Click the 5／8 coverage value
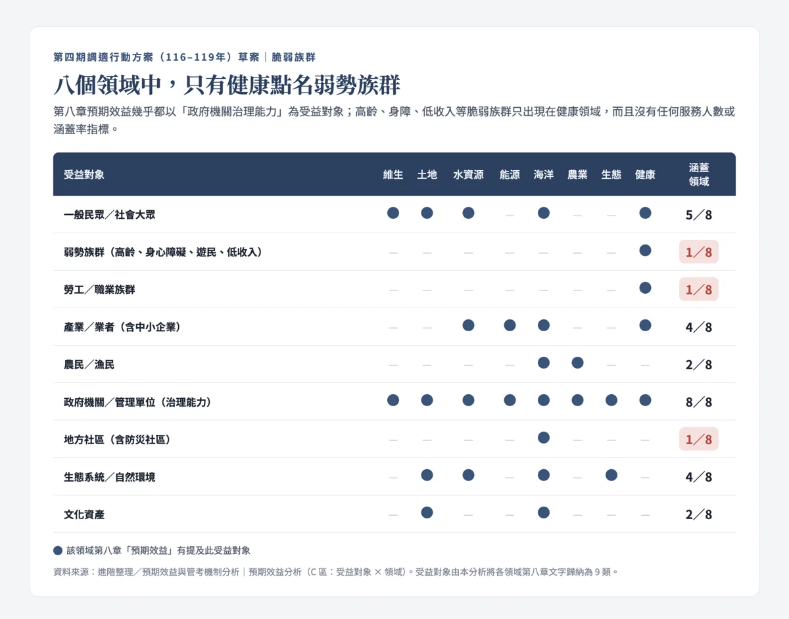The width and height of the screenshot is (789, 619). [699, 215]
